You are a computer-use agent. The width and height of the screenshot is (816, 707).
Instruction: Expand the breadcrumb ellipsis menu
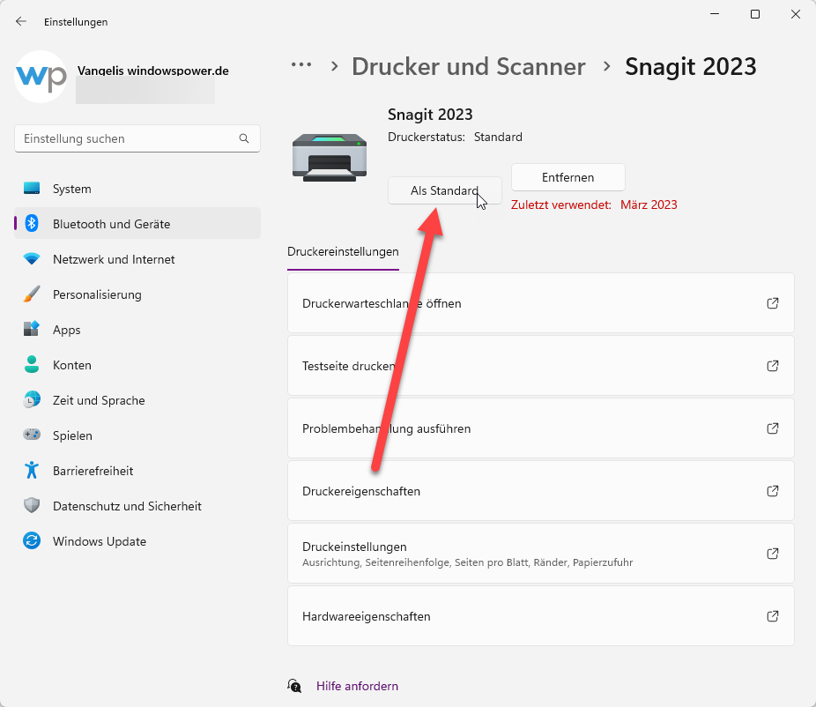pyautogui.click(x=301, y=65)
